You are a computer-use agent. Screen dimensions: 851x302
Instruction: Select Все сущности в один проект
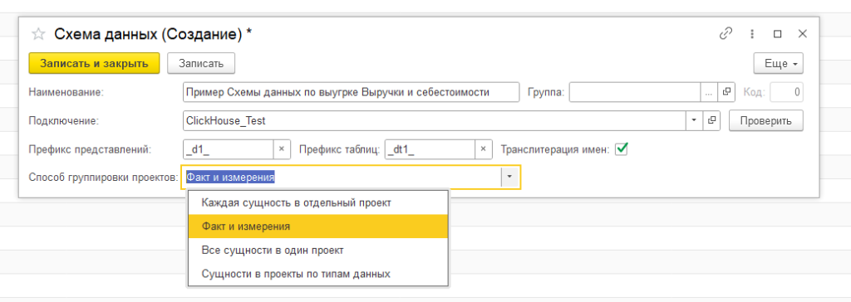[317, 251]
